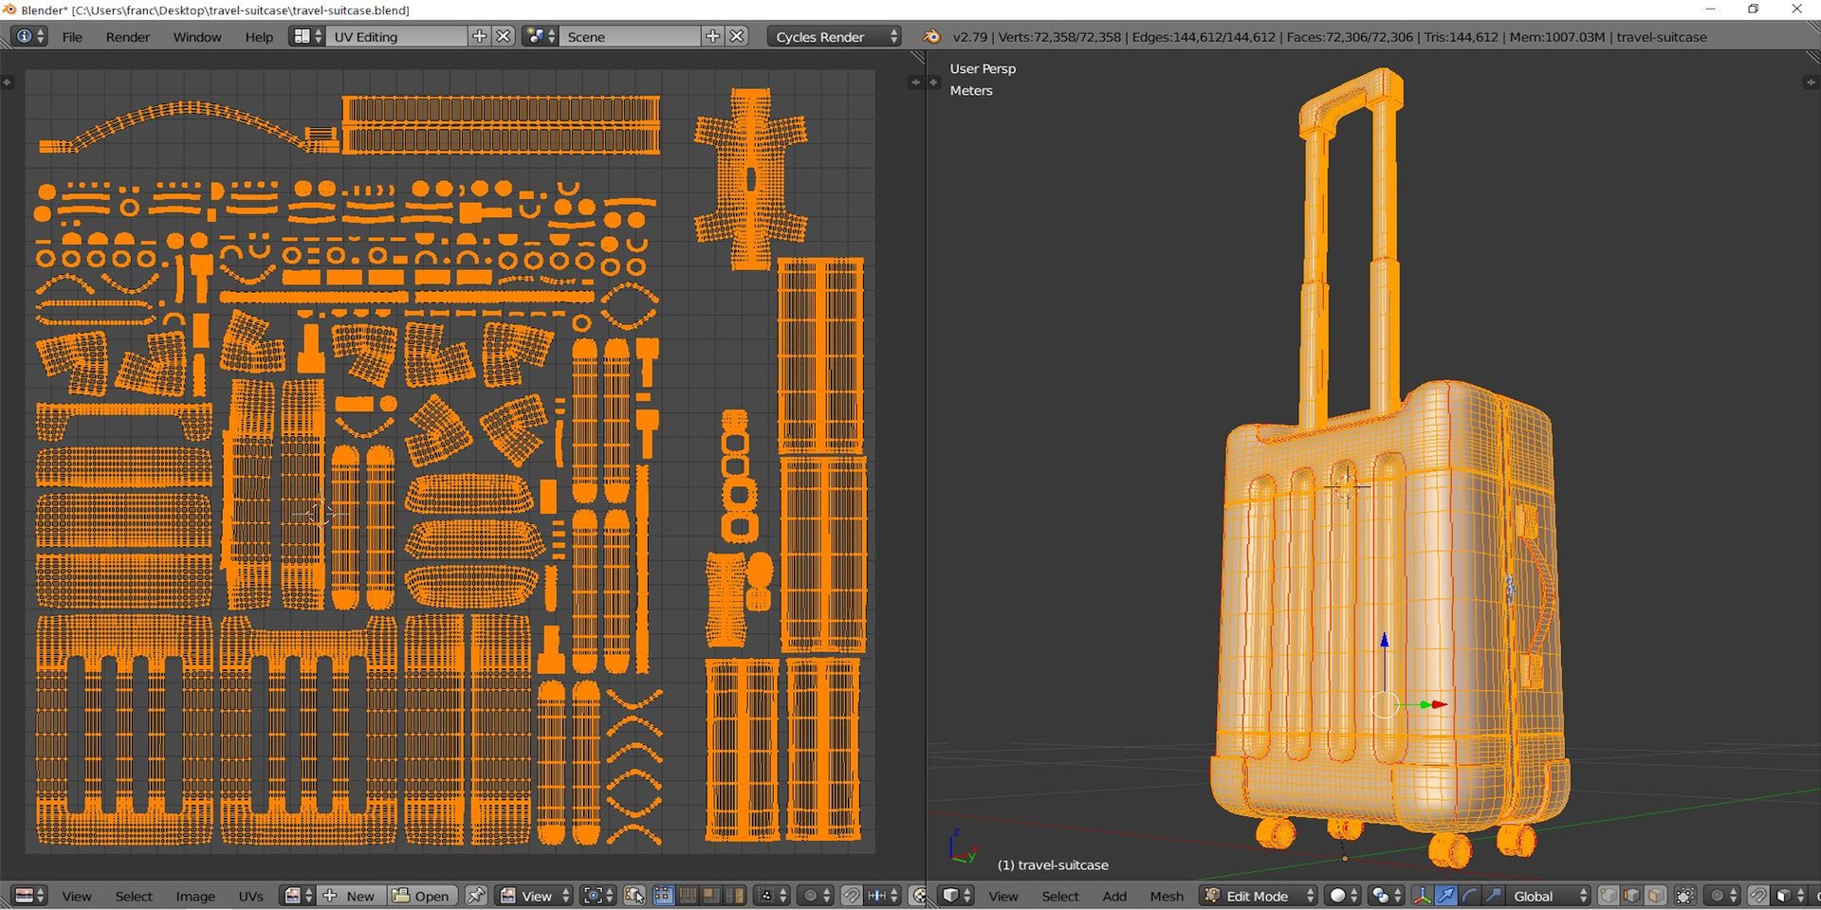The width and height of the screenshot is (1821, 910).
Task: Click the New image button
Action: point(353,895)
